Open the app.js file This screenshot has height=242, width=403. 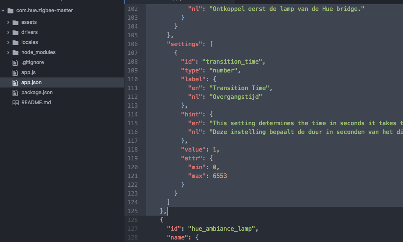(28, 72)
